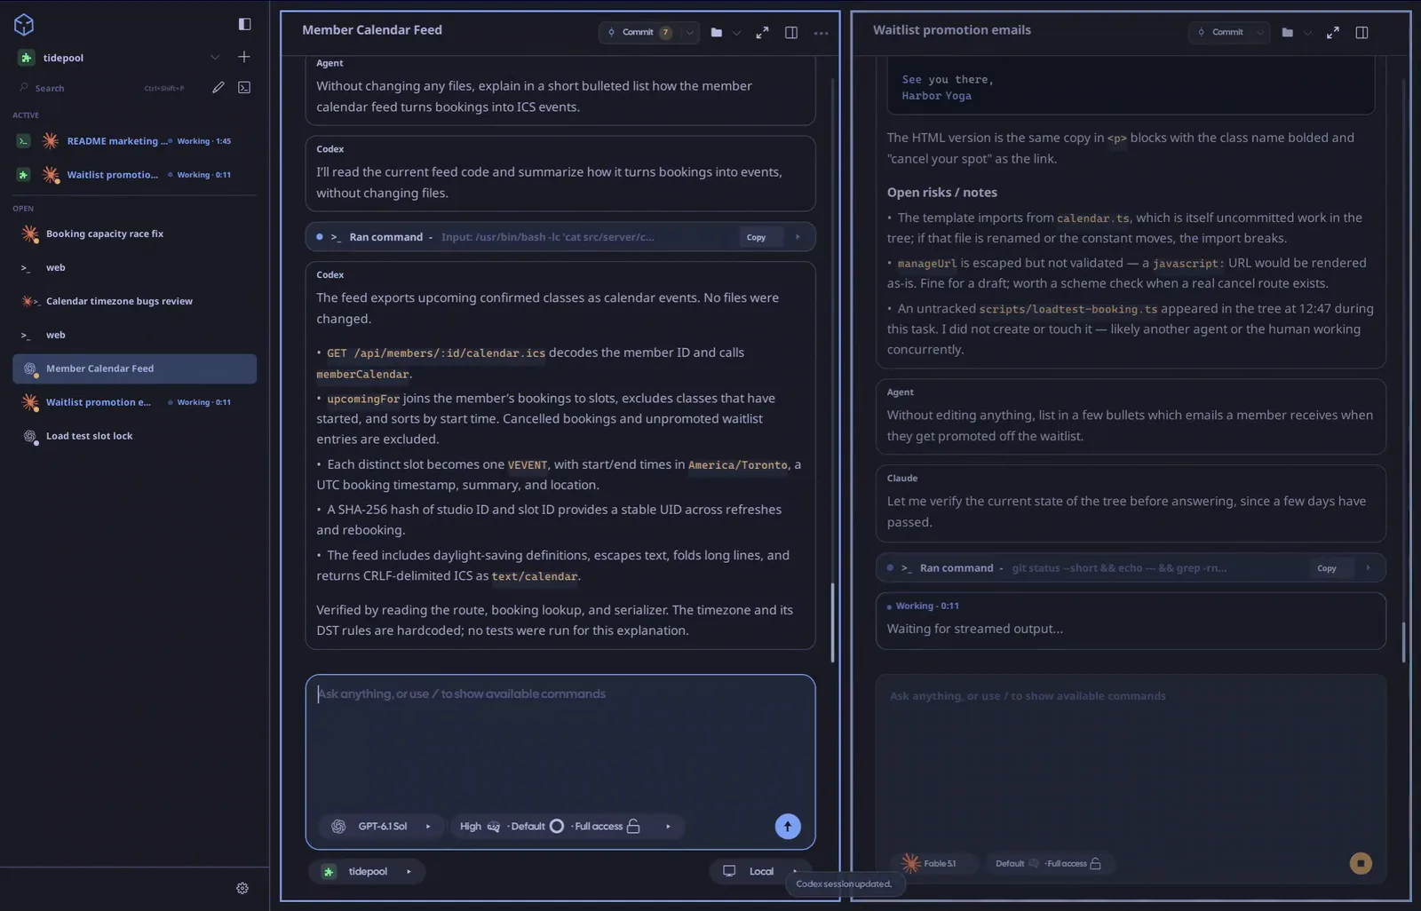Open folder dropdown chevron in Waitlist promotion emails header
The width and height of the screenshot is (1421, 911).
click(x=1307, y=33)
